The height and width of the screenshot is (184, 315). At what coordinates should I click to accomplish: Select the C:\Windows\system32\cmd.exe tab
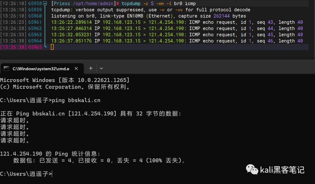click(x=42, y=68)
